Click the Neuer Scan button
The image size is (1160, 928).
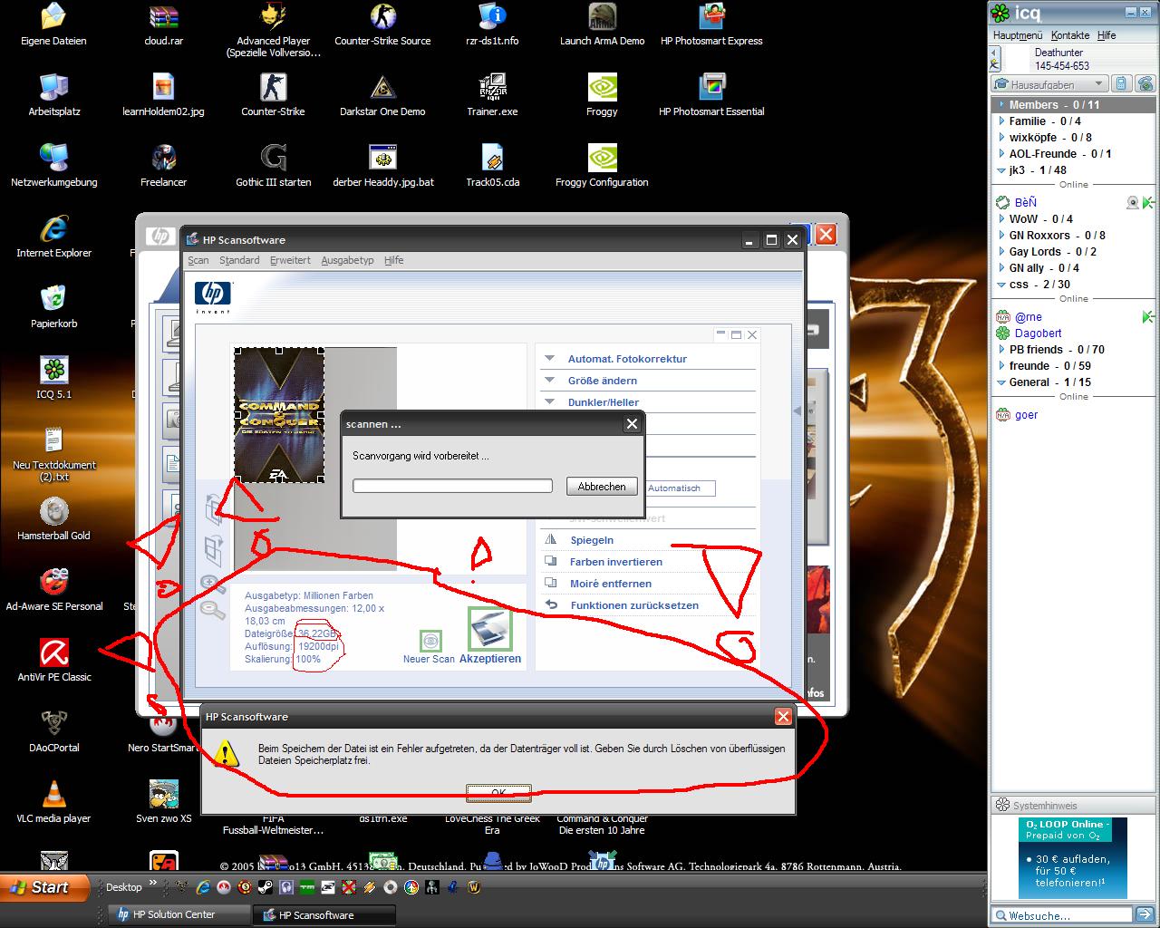(430, 647)
